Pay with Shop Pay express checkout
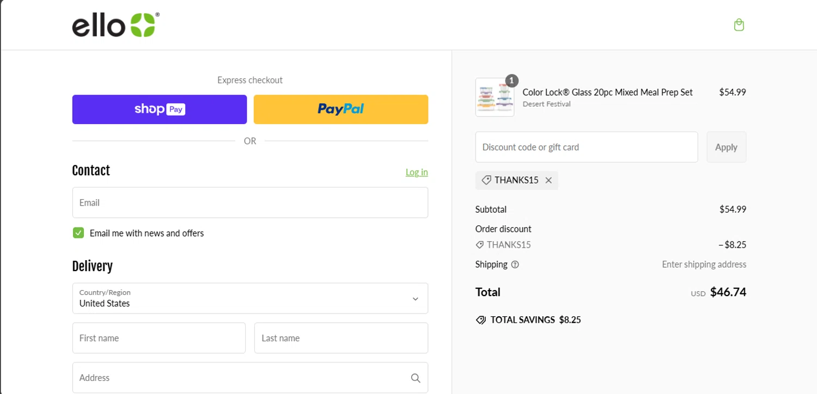This screenshot has height=394, width=817. click(x=160, y=109)
